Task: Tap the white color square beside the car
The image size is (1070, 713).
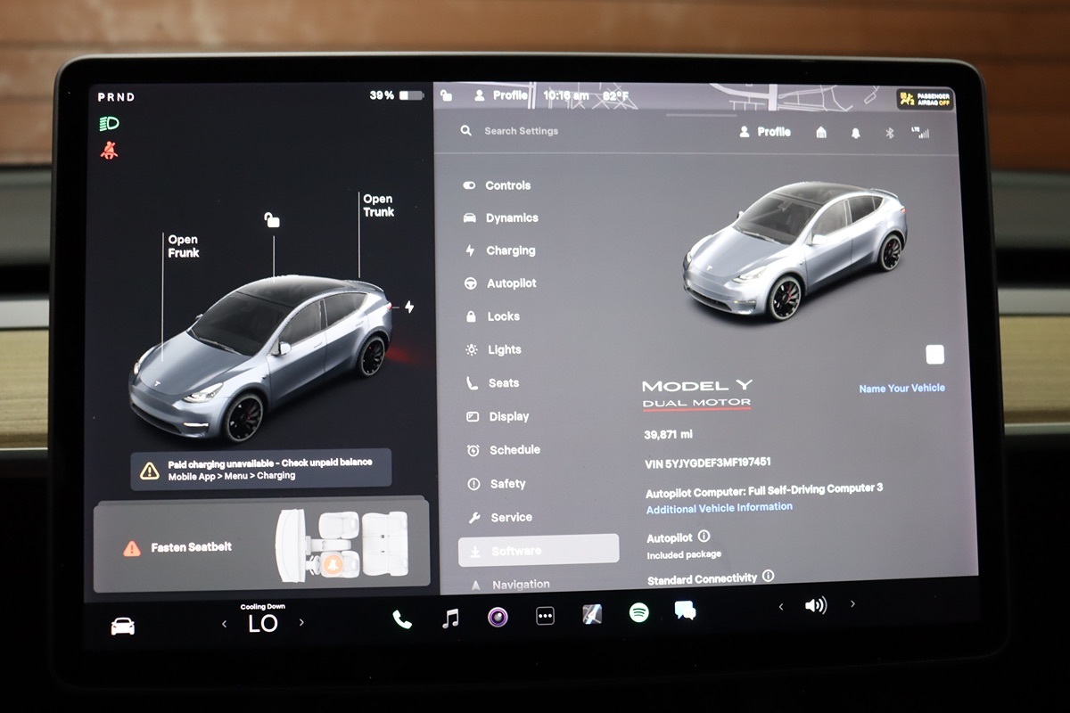Action: 934,355
